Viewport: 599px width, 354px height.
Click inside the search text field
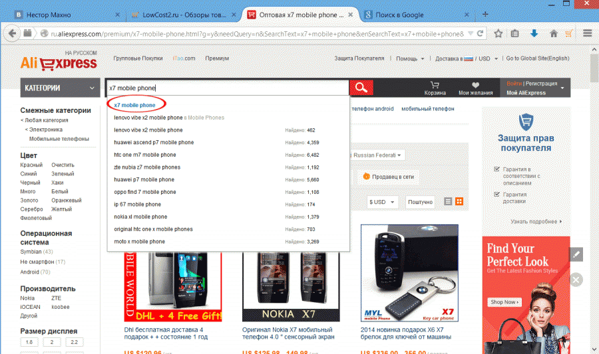tap(228, 88)
